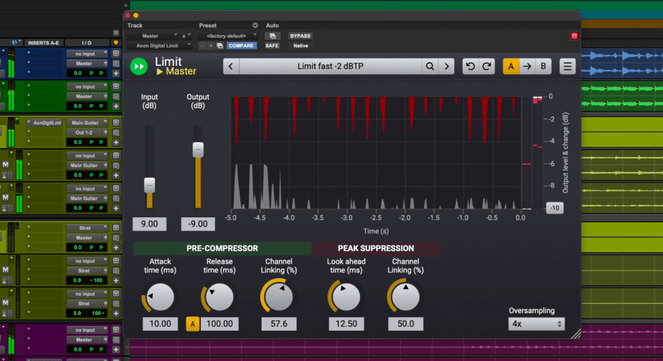Open the plugin hamburger menu
The image size is (663, 361).
tap(567, 67)
